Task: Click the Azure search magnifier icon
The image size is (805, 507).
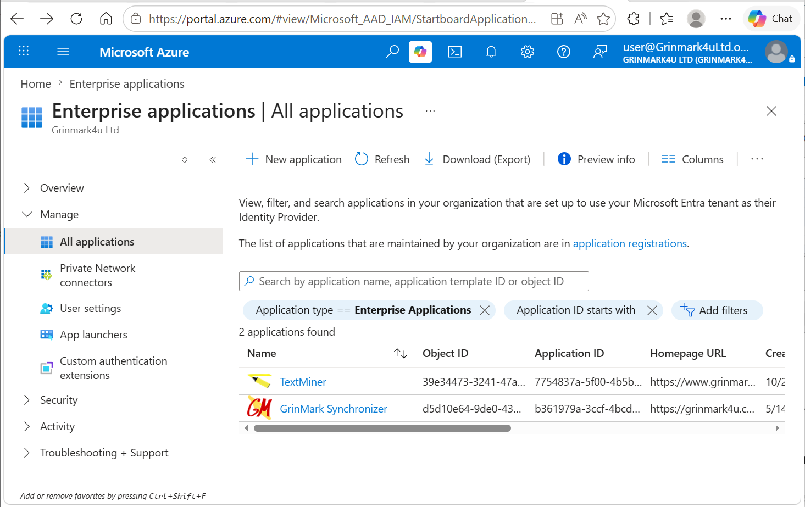Action: [392, 52]
